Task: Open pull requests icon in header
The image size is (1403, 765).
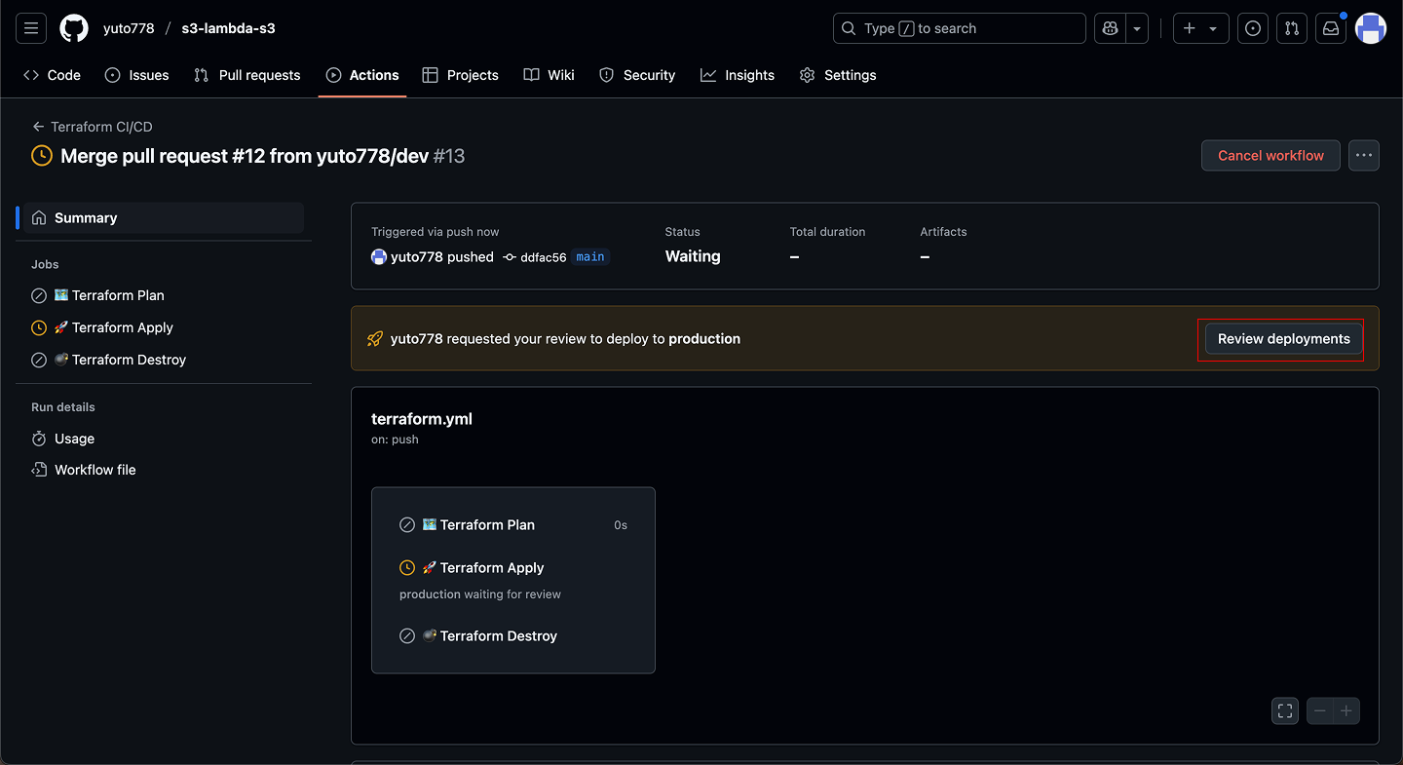Action: pyautogui.click(x=1292, y=28)
